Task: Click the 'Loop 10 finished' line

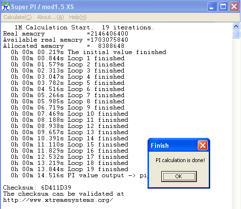Action: [x=69, y=114]
